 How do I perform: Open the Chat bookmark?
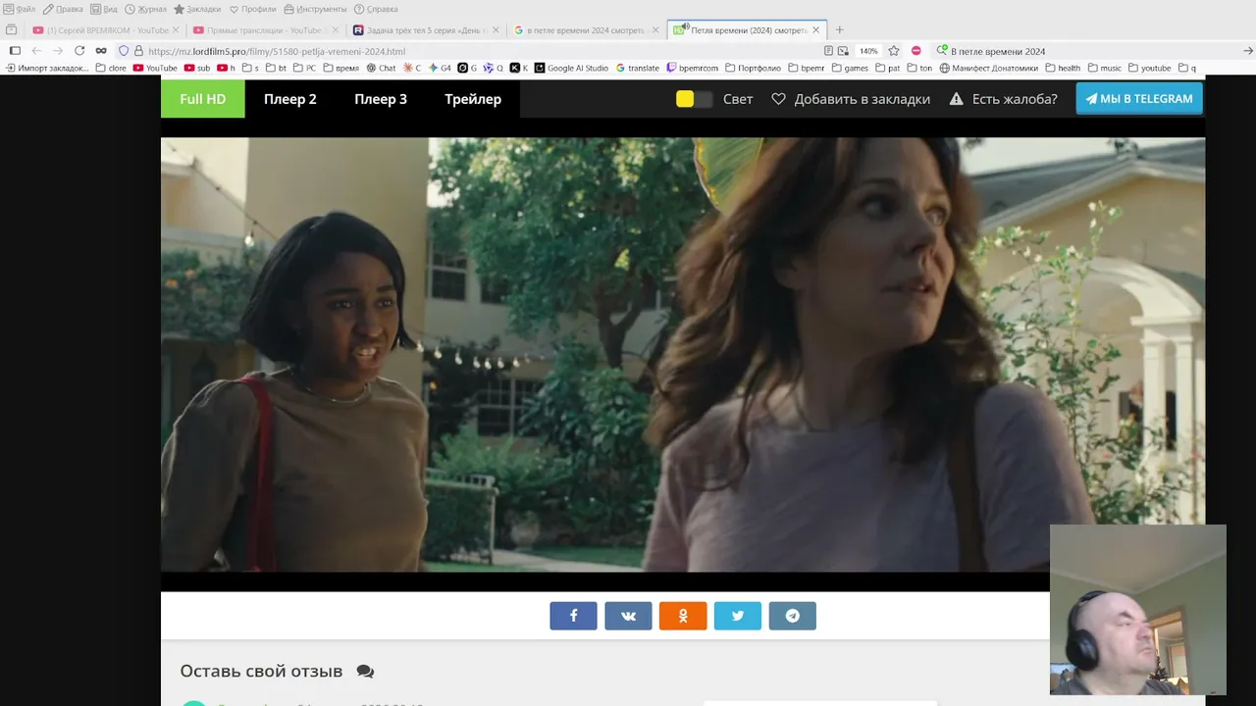click(x=381, y=68)
